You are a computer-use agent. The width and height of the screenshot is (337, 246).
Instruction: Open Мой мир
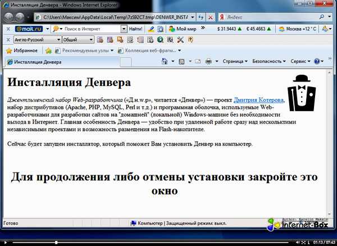(183, 29)
